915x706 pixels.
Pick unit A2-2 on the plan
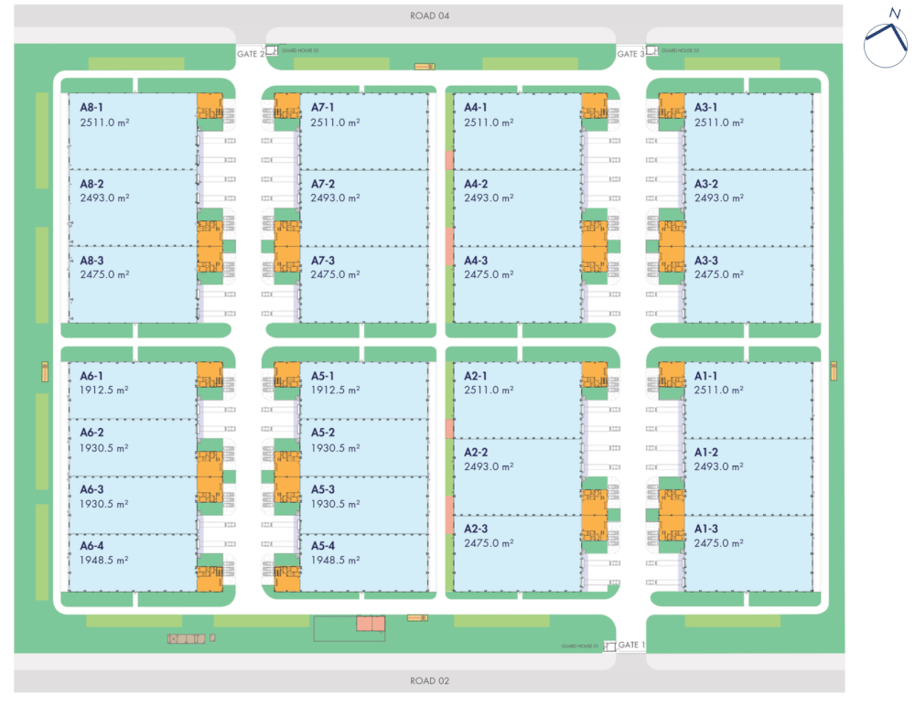pyautogui.click(x=517, y=476)
